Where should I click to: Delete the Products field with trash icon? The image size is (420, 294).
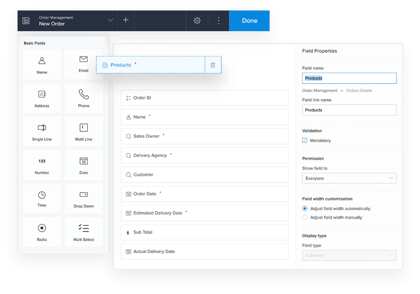(213, 65)
